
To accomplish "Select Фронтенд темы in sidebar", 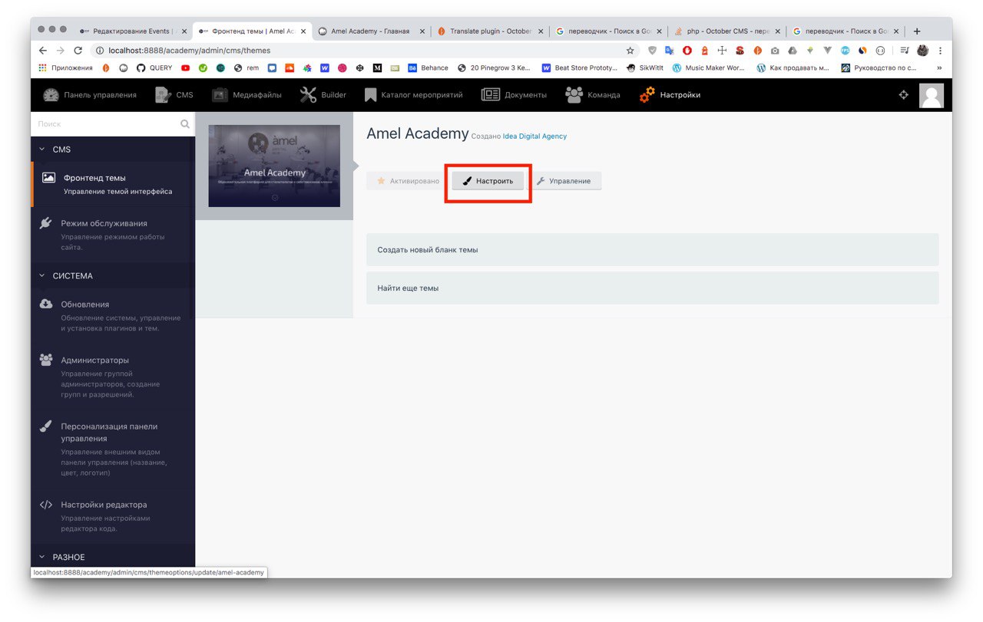I will point(114,184).
